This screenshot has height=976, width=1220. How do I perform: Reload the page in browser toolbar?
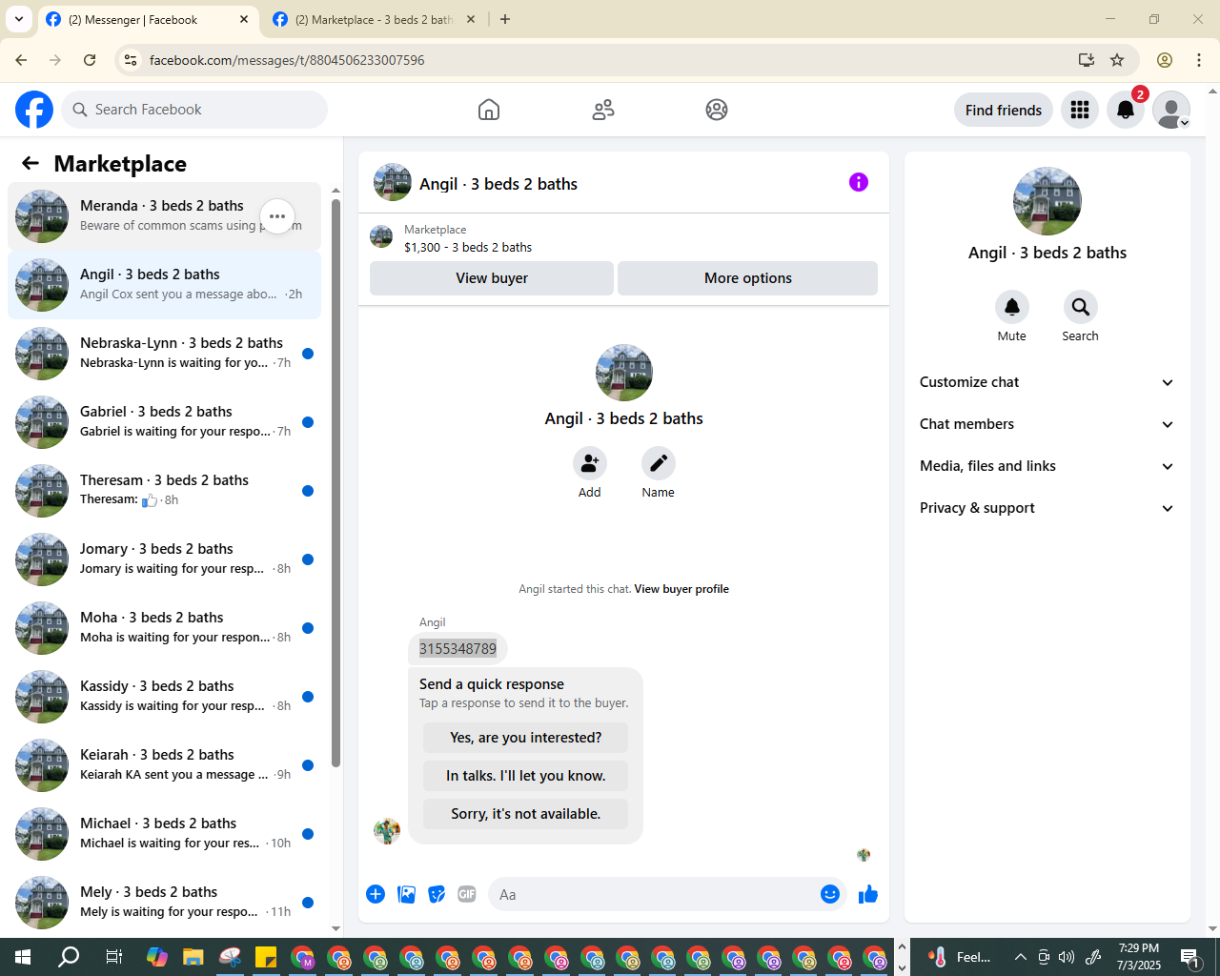(x=90, y=60)
